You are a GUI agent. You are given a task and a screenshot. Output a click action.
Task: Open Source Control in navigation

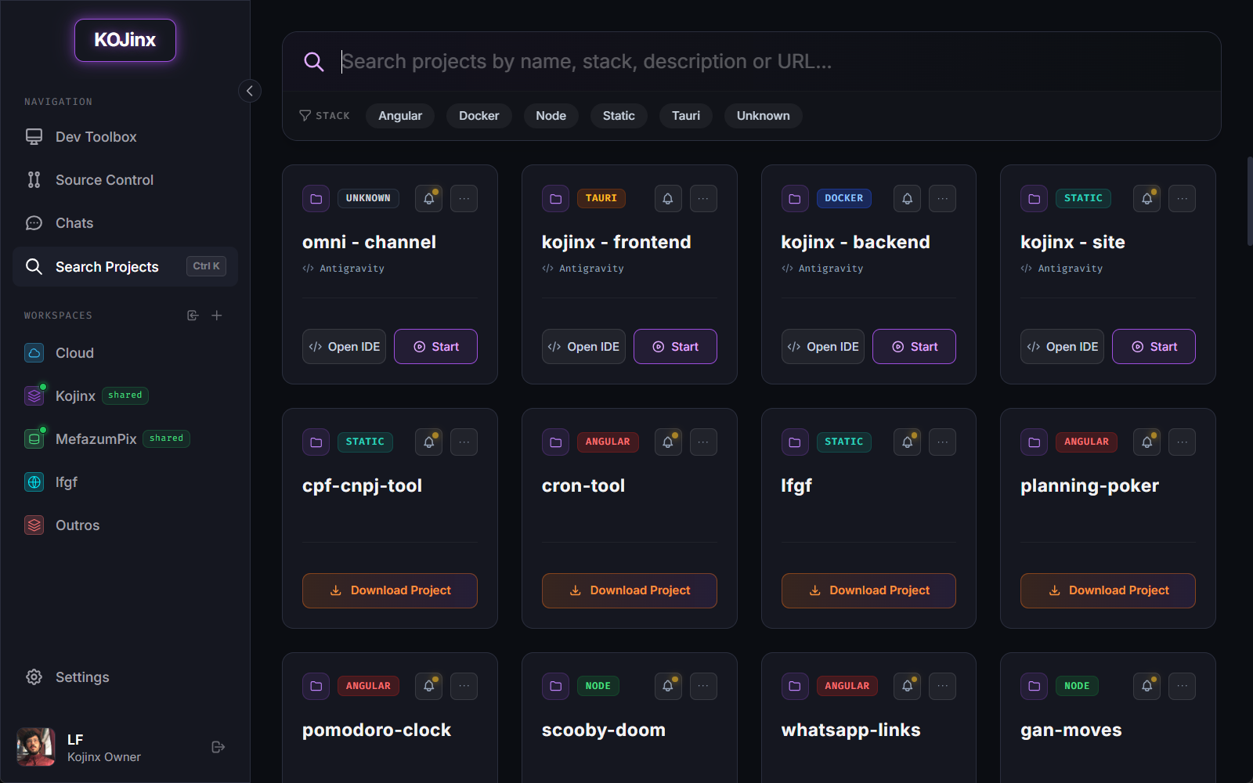coord(125,180)
